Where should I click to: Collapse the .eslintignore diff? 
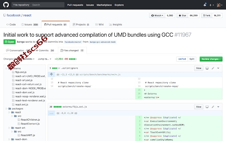click(218, 68)
